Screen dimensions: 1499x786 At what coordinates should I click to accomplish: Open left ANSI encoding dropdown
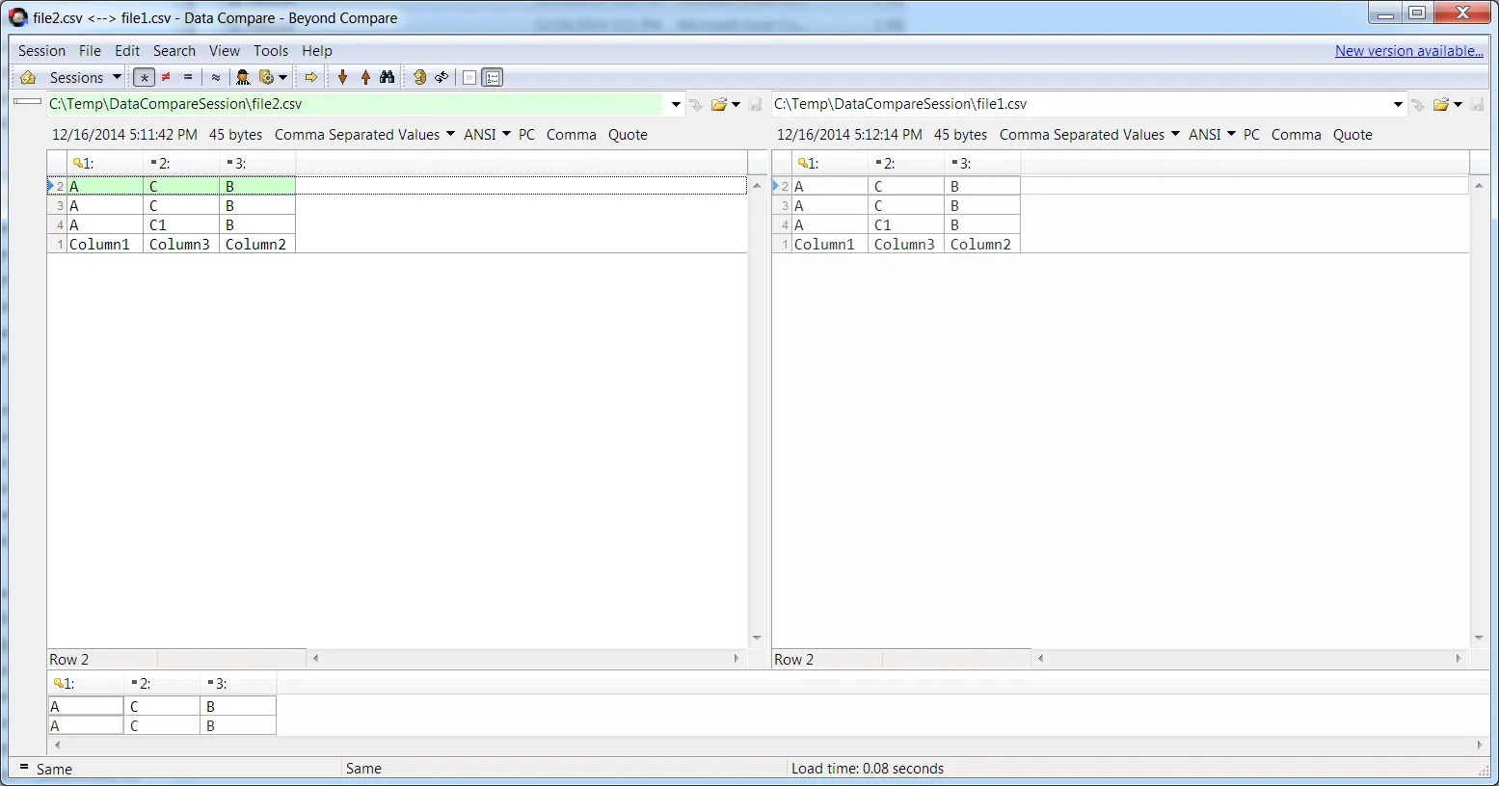point(487,135)
